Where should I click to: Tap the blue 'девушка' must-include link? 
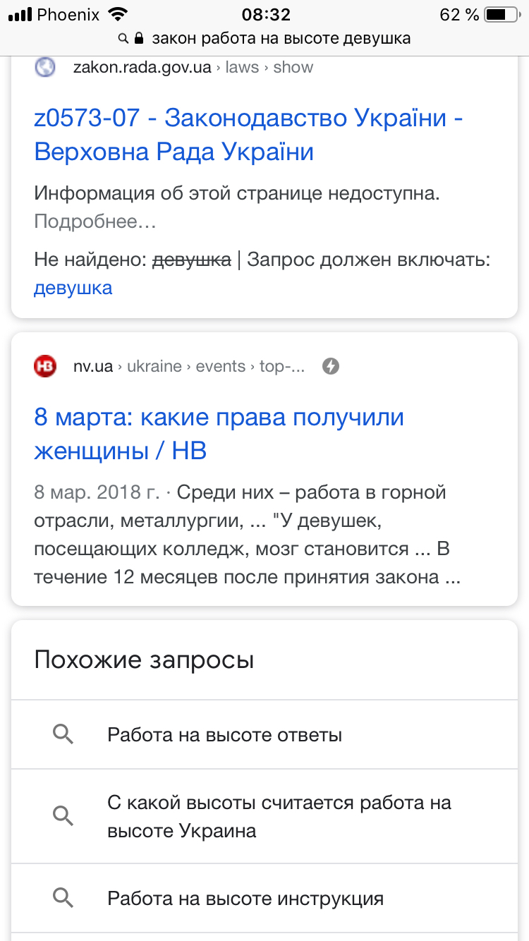click(73, 288)
